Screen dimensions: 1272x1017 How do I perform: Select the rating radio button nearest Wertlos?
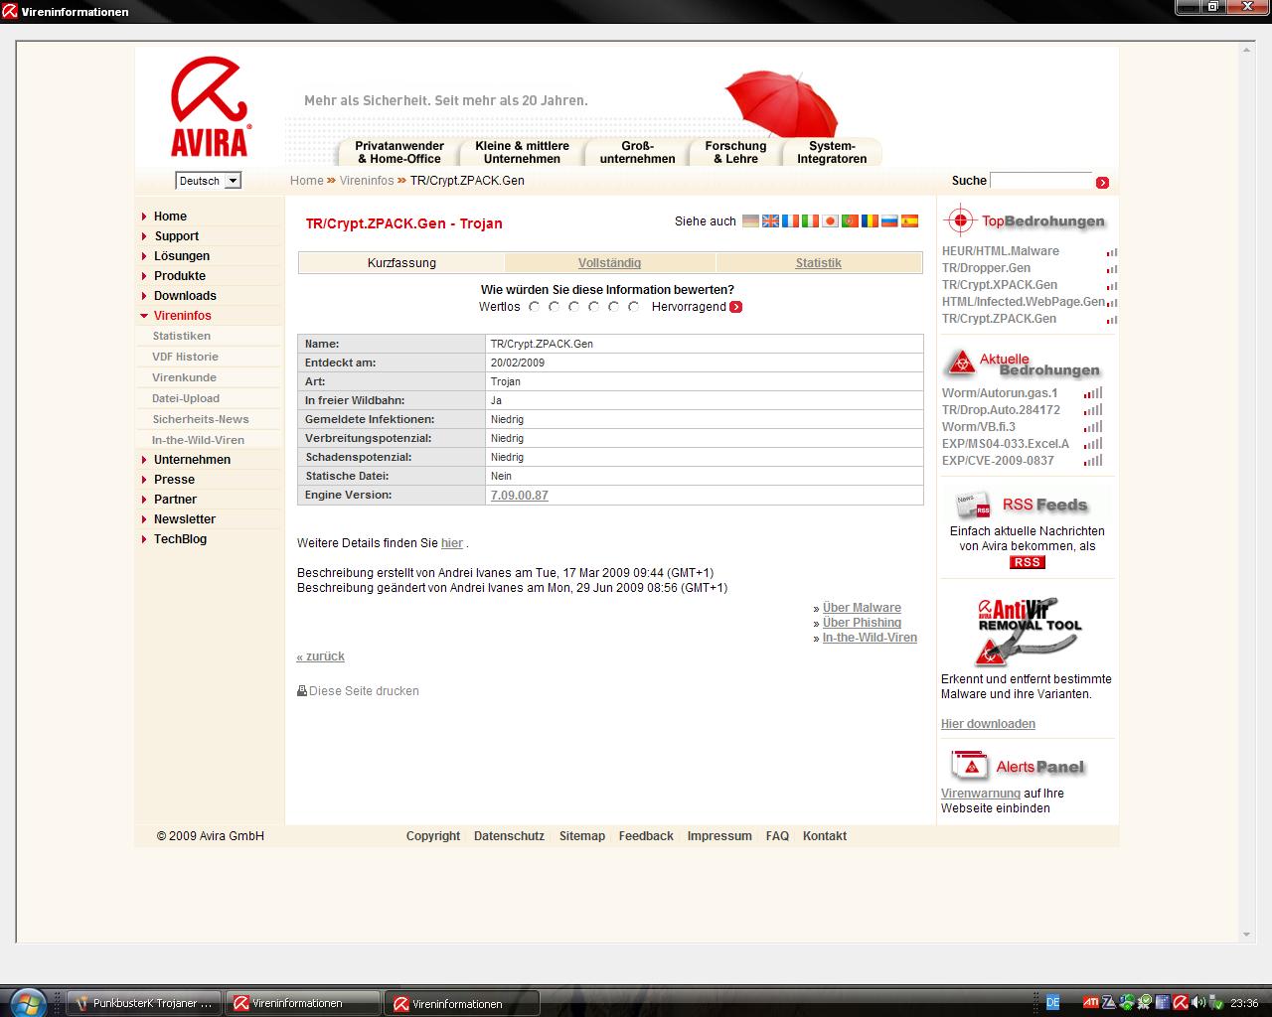(535, 307)
